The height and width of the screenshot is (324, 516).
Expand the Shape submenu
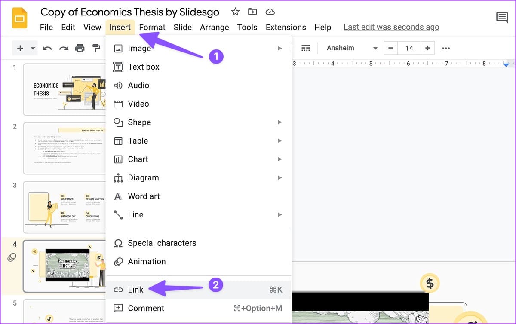point(198,122)
